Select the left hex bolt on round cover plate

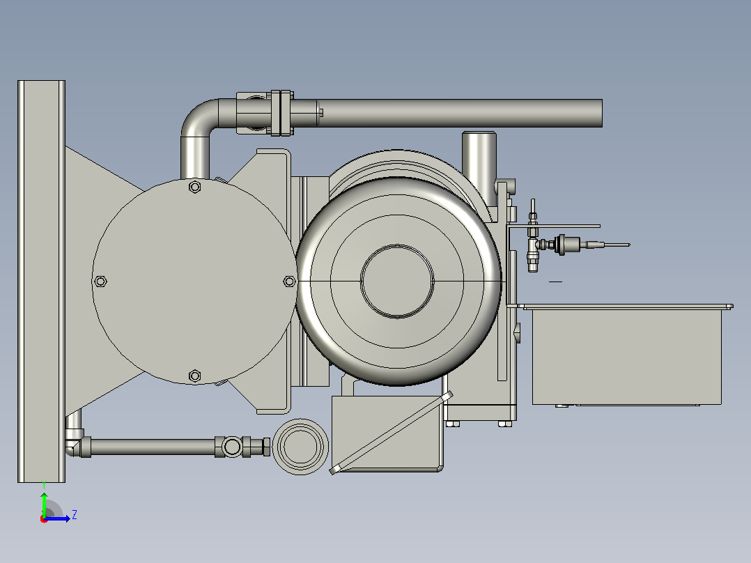click(x=100, y=281)
